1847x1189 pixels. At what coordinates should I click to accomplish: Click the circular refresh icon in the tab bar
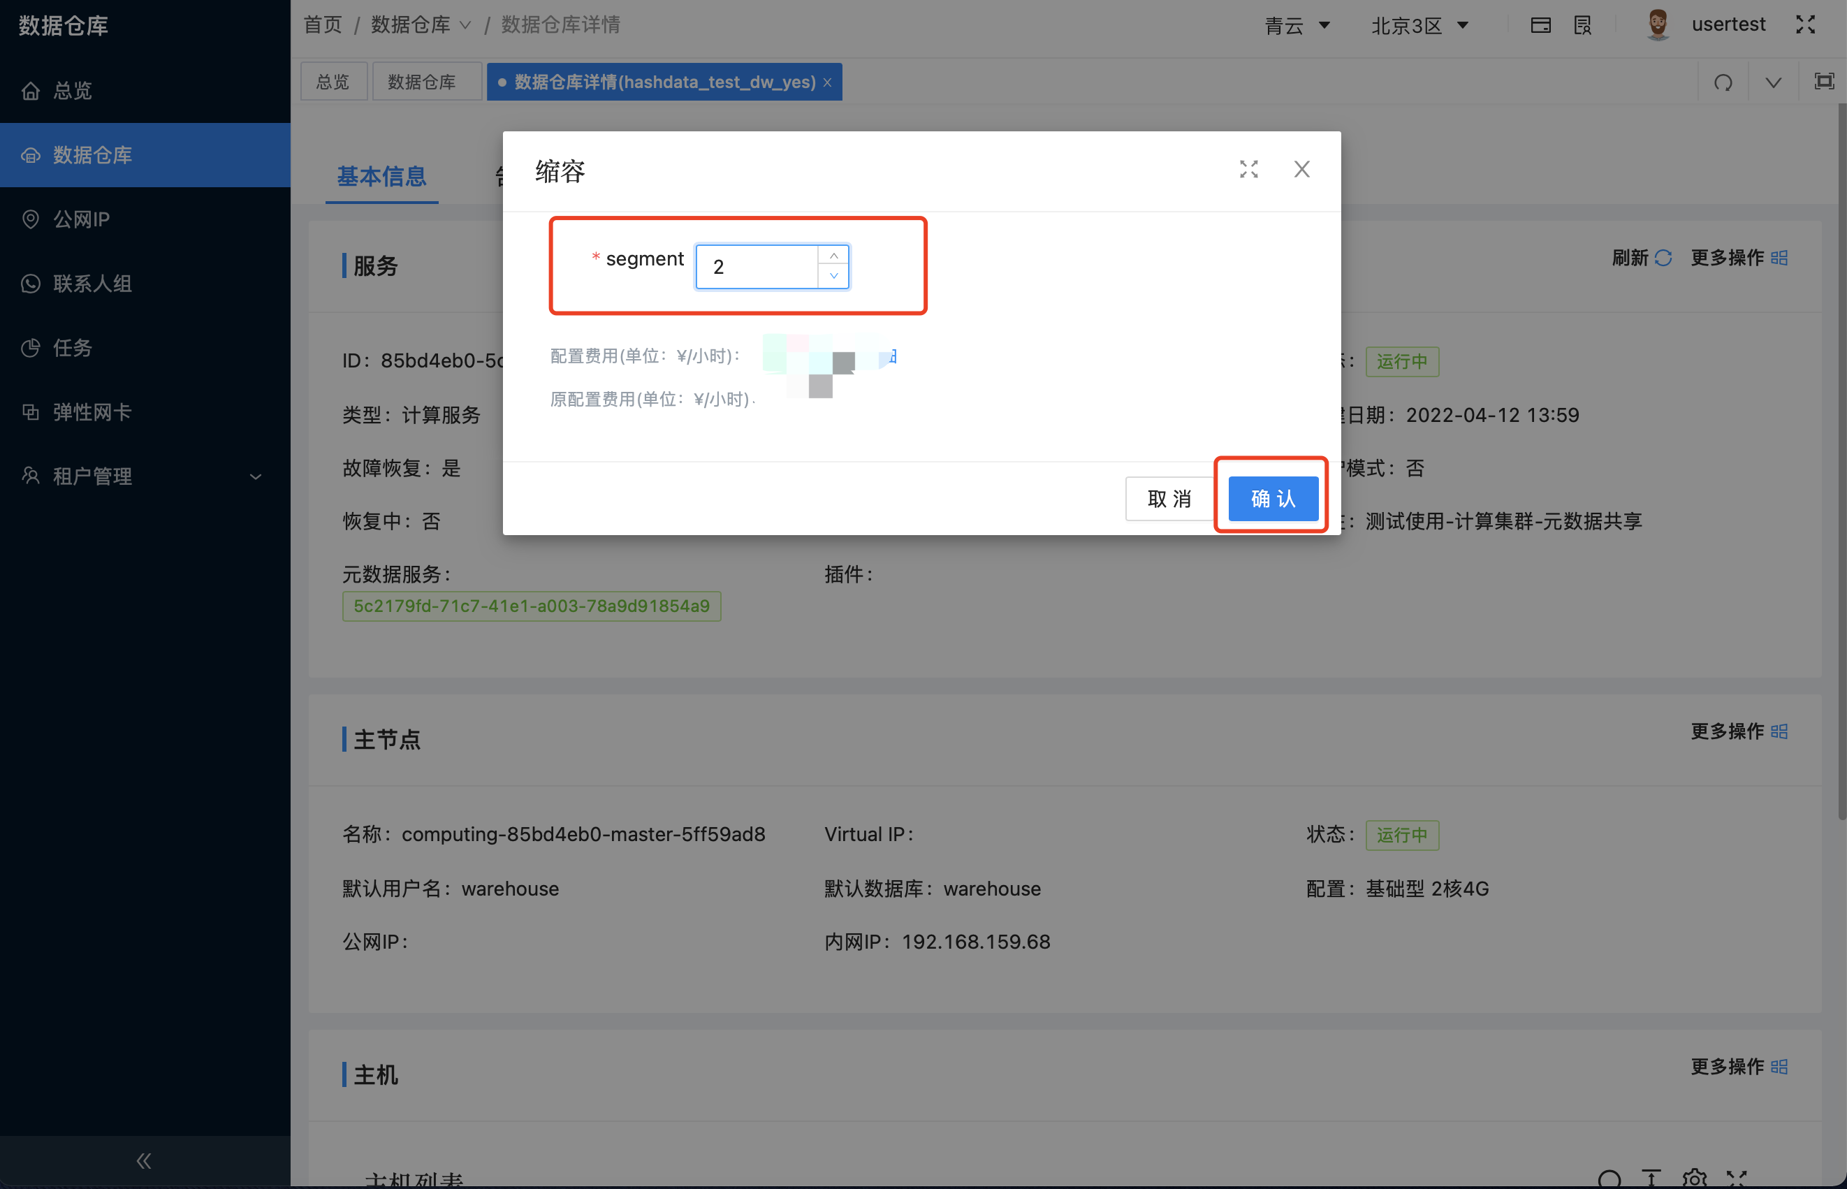pyautogui.click(x=1722, y=81)
